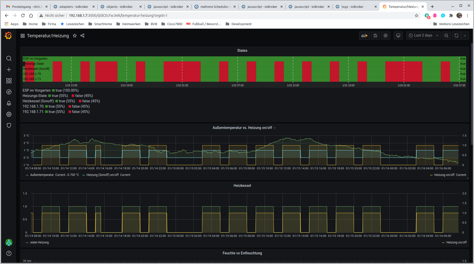Open the Heizkessel panel title menu
474x264 pixels.
click(242, 186)
